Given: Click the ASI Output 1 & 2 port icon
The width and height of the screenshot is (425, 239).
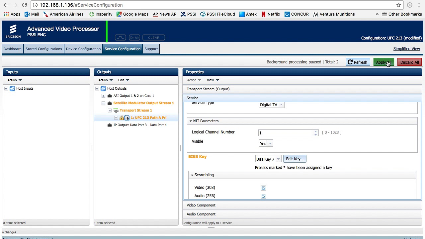Looking at the screenshot, I should coord(110,96).
